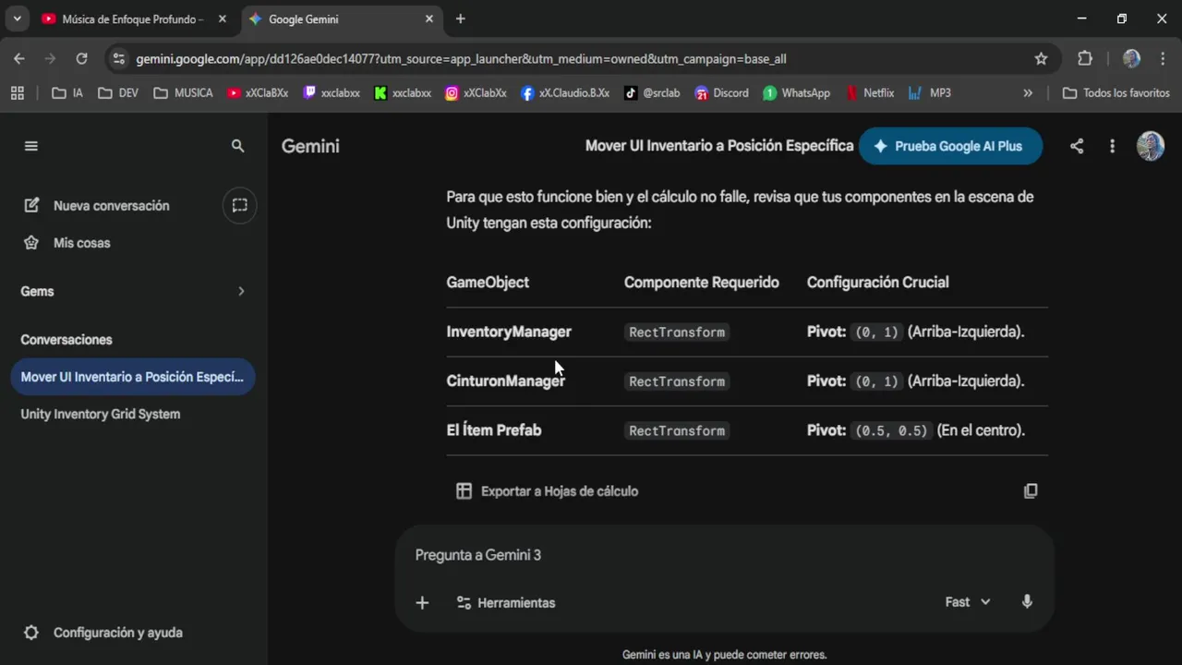Viewport: 1182px width, 665px height.
Task: Open the Gemini main menu hamburger icon
Action: pyautogui.click(x=31, y=146)
